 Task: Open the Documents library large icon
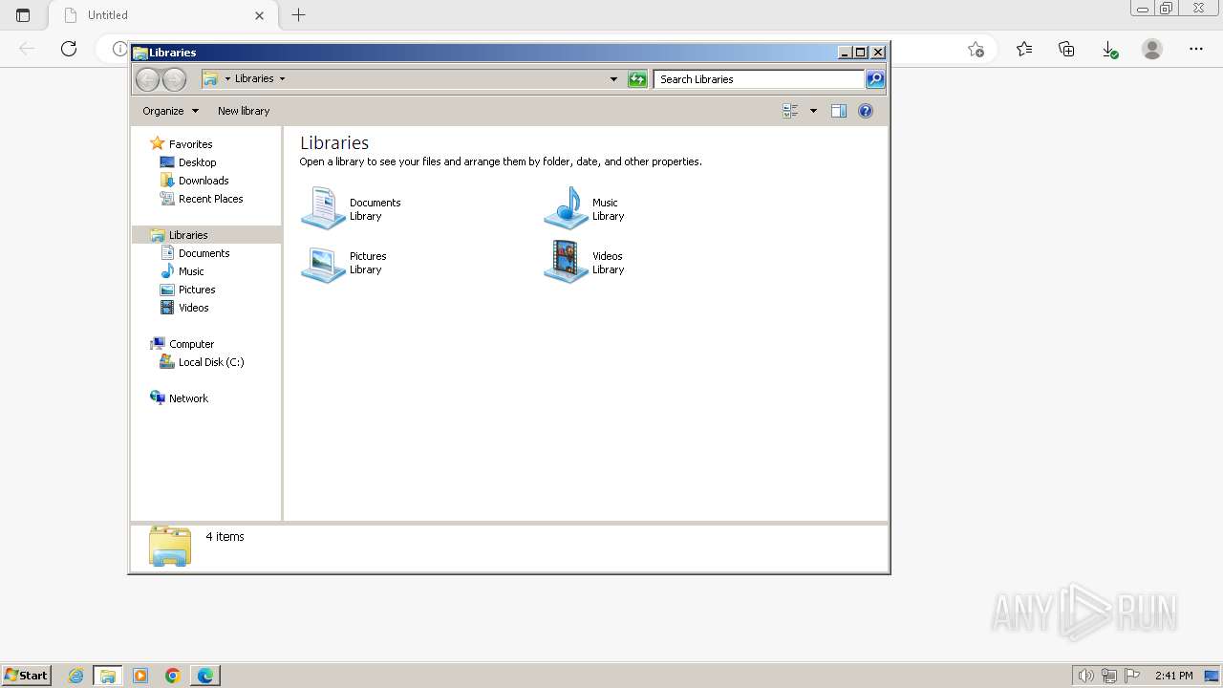[x=323, y=208]
